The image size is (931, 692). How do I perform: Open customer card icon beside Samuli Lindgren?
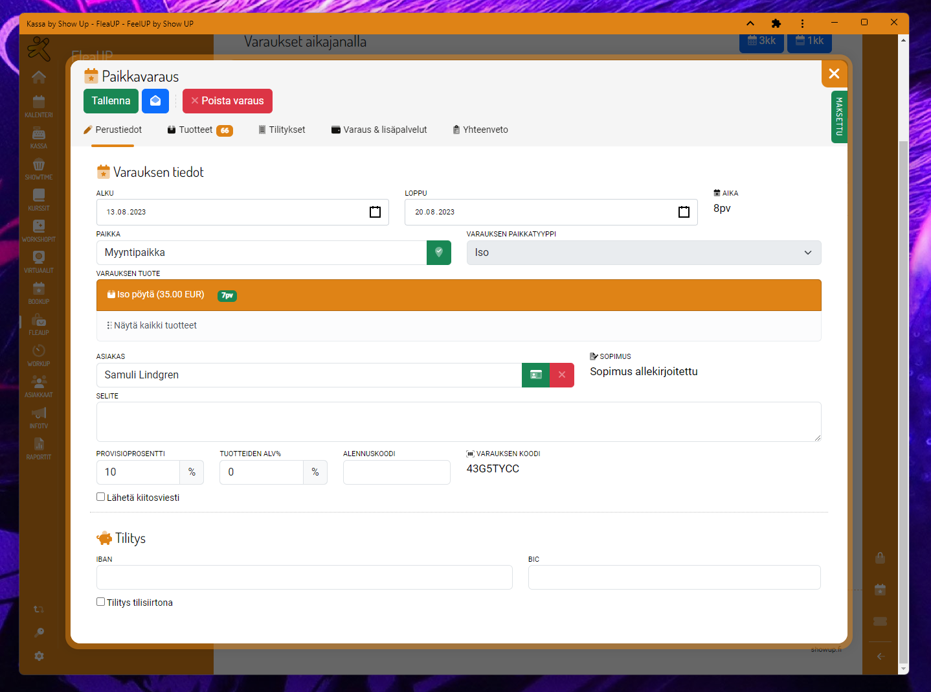pos(535,375)
